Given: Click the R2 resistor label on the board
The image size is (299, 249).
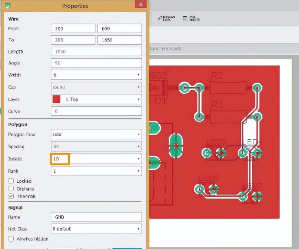Looking at the screenshot, I should (217, 76).
